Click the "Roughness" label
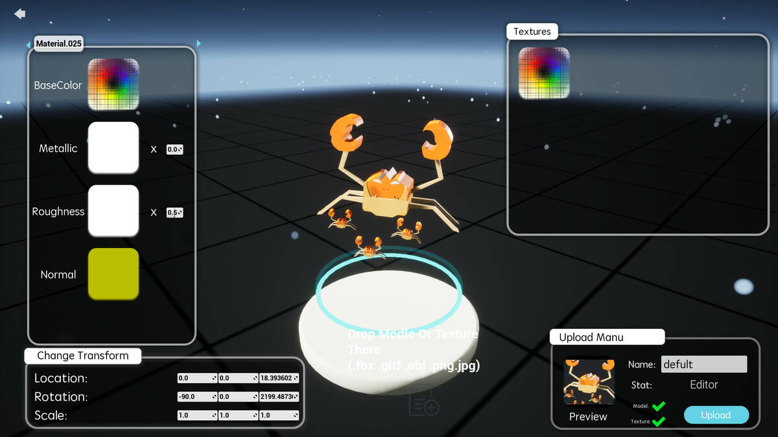 (x=58, y=212)
